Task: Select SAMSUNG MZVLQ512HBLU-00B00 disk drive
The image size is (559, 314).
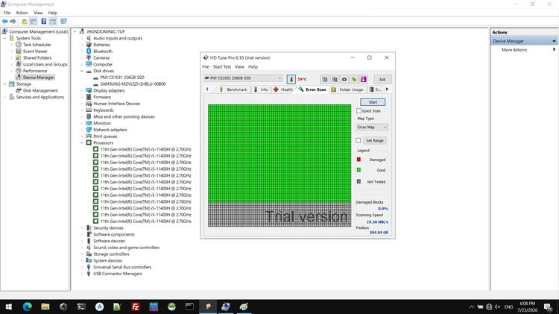Action: [133, 84]
